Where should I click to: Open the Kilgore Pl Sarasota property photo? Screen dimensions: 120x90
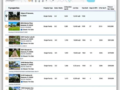[x=14, y=16]
